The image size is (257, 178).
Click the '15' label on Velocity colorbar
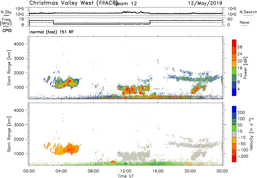point(240,131)
